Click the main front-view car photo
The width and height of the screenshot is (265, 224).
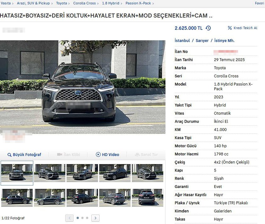coord(79,87)
